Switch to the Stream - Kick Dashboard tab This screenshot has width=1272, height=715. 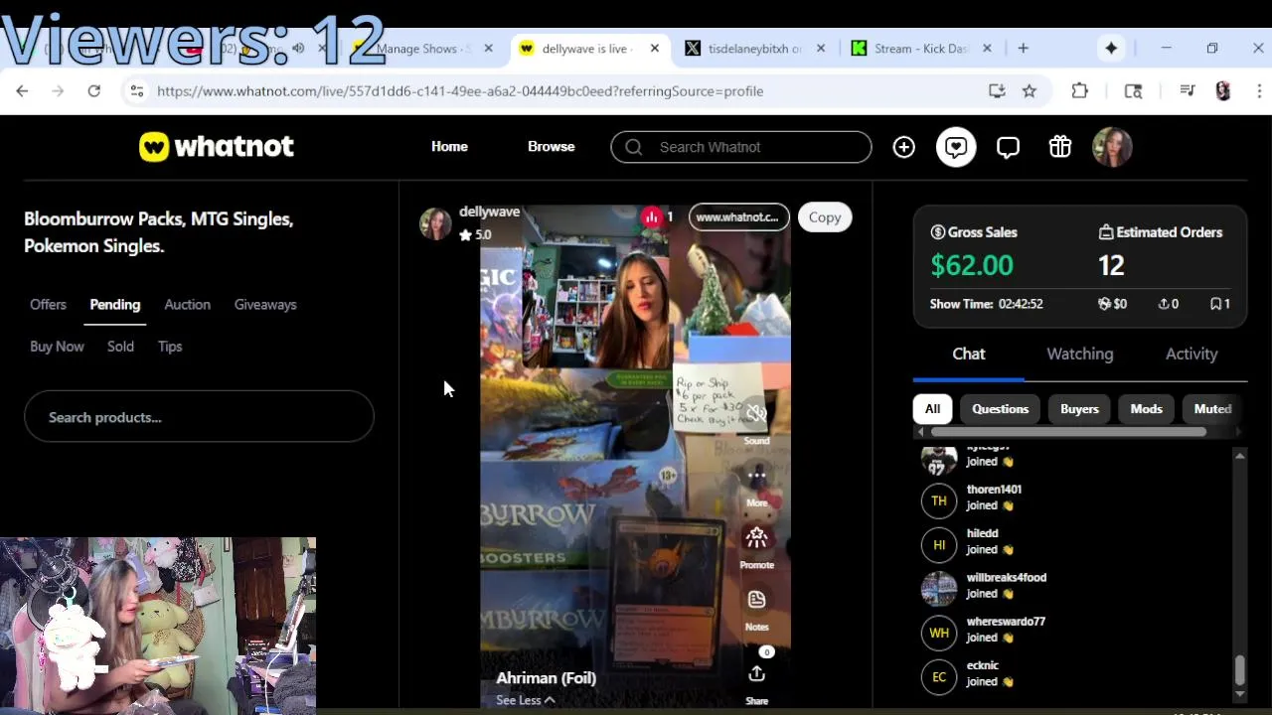[x=920, y=48]
